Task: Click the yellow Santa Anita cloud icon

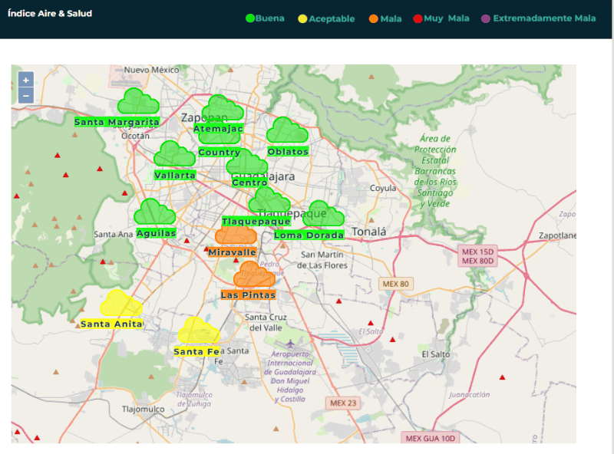Action: 120,304
